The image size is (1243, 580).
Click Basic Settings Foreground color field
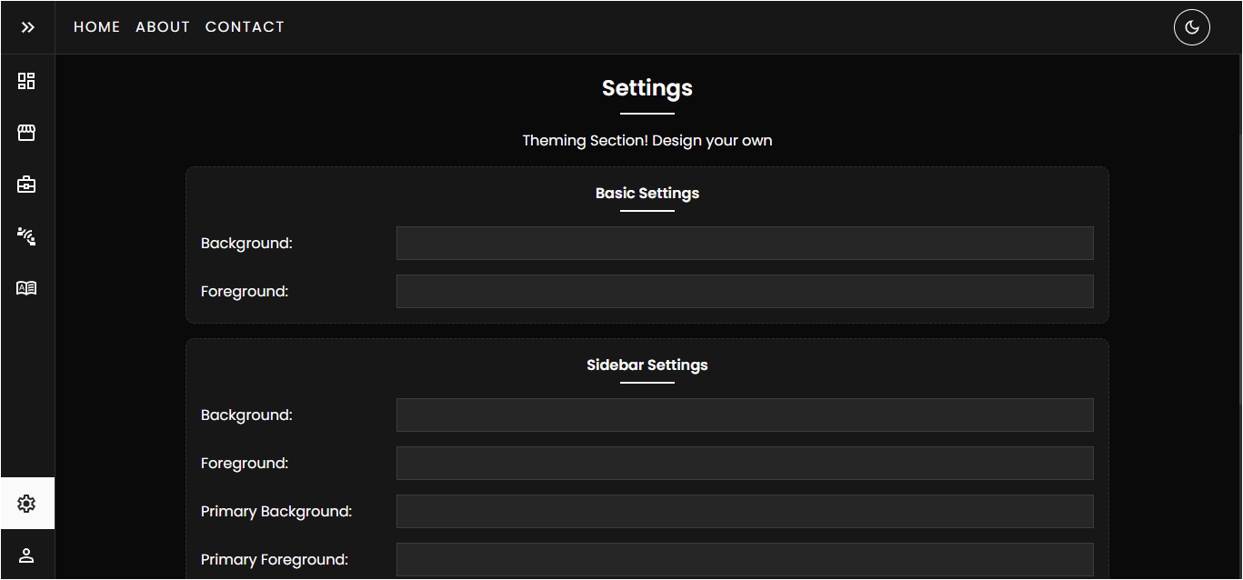click(x=744, y=291)
